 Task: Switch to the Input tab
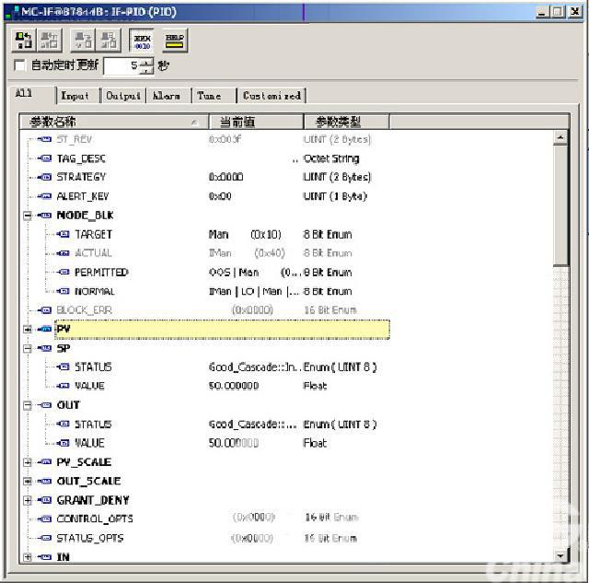point(75,96)
